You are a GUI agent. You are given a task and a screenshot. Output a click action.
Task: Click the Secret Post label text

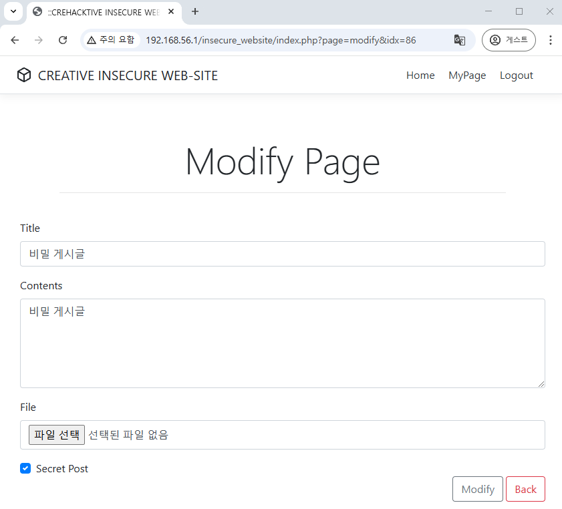[x=62, y=468]
